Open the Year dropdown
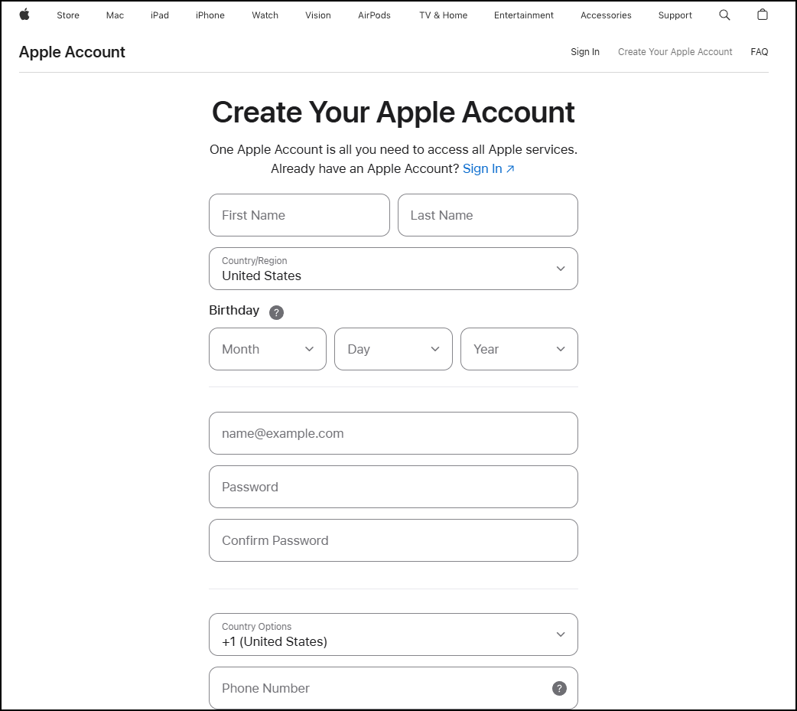The height and width of the screenshot is (711, 797). [519, 349]
